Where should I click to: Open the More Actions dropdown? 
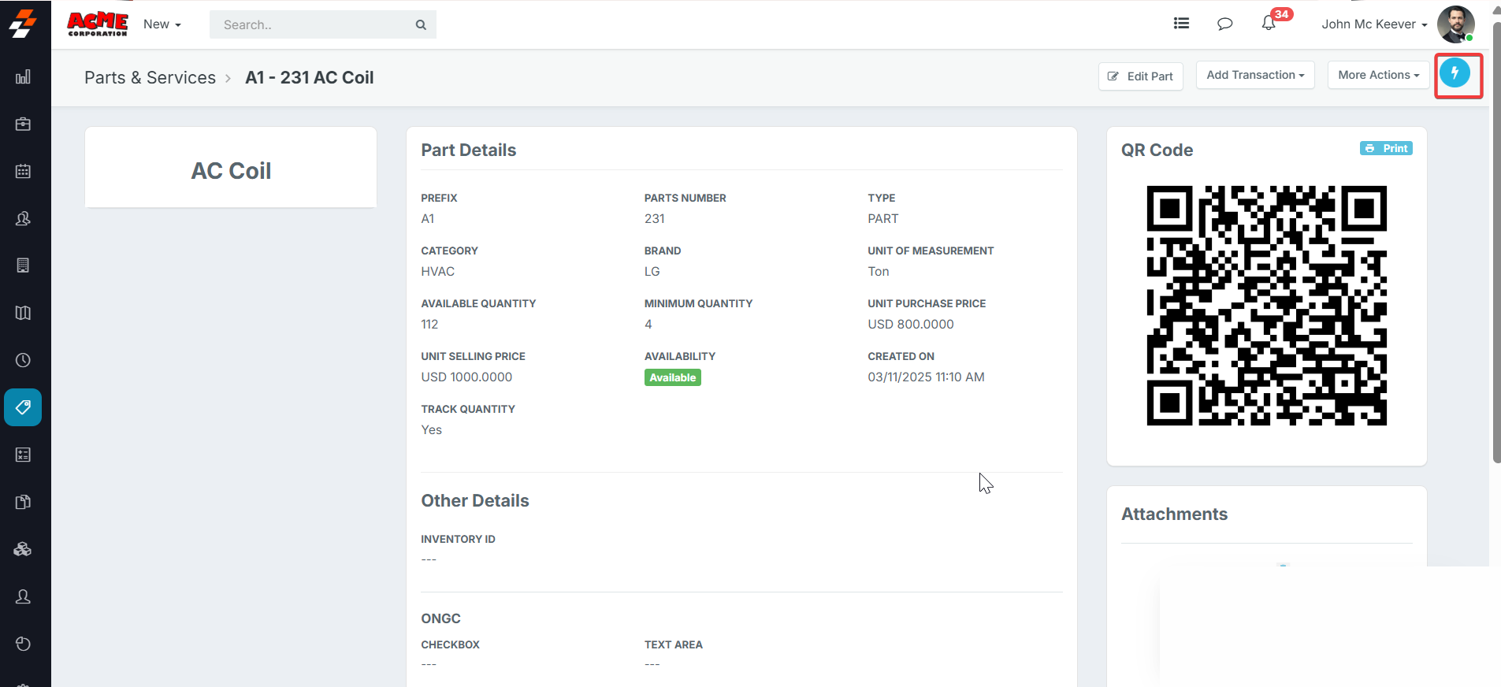coord(1377,75)
